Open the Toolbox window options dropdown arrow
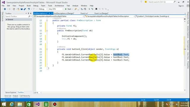Viewport: 190px width, 107px height. (x=26, y=13)
